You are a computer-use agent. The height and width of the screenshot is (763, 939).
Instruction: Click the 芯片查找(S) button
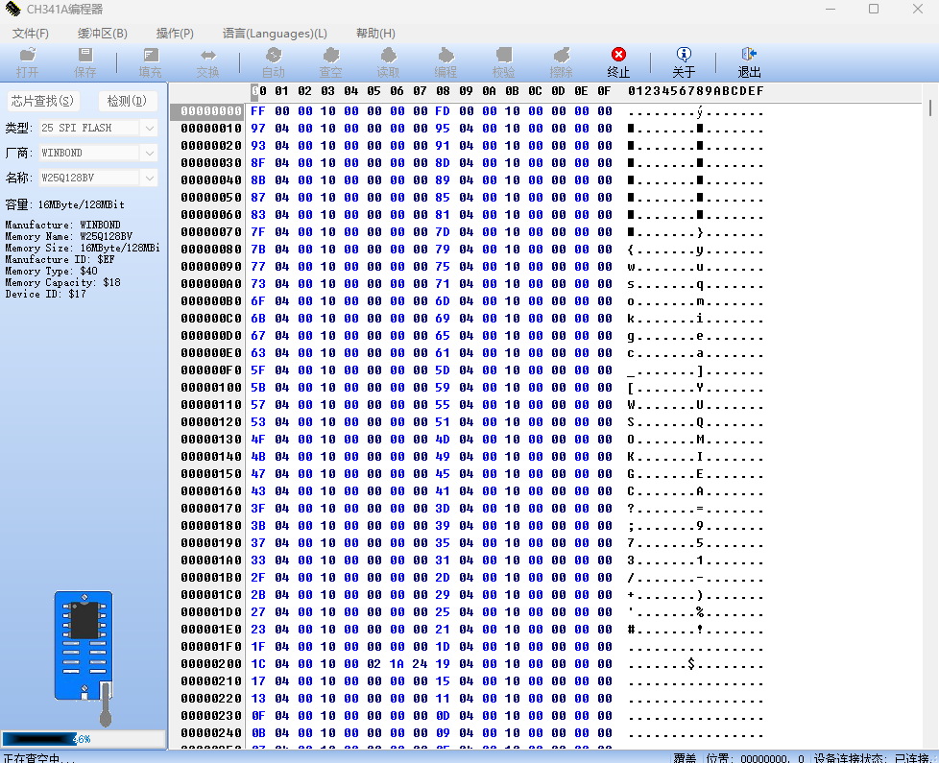[42, 101]
